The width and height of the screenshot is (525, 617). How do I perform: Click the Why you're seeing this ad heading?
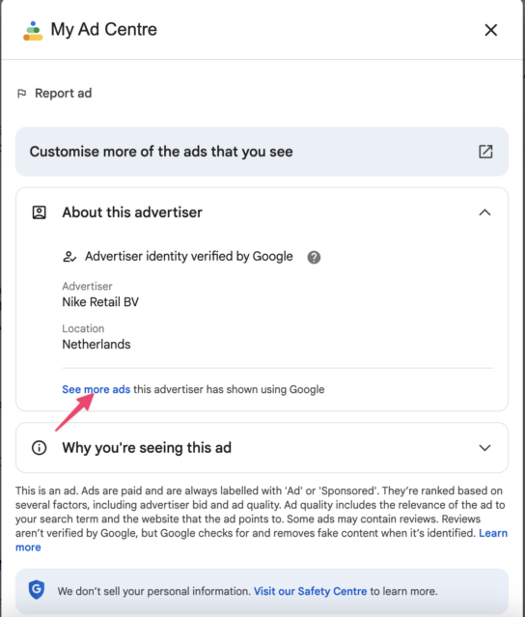147,448
